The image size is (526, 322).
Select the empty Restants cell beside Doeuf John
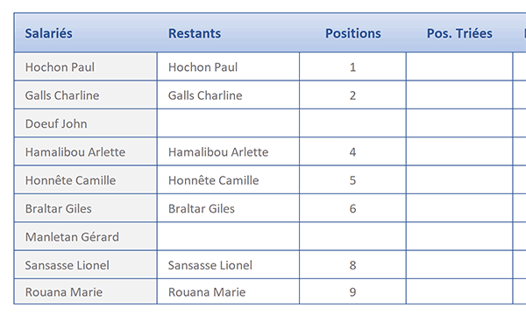click(x=228, y=123)
